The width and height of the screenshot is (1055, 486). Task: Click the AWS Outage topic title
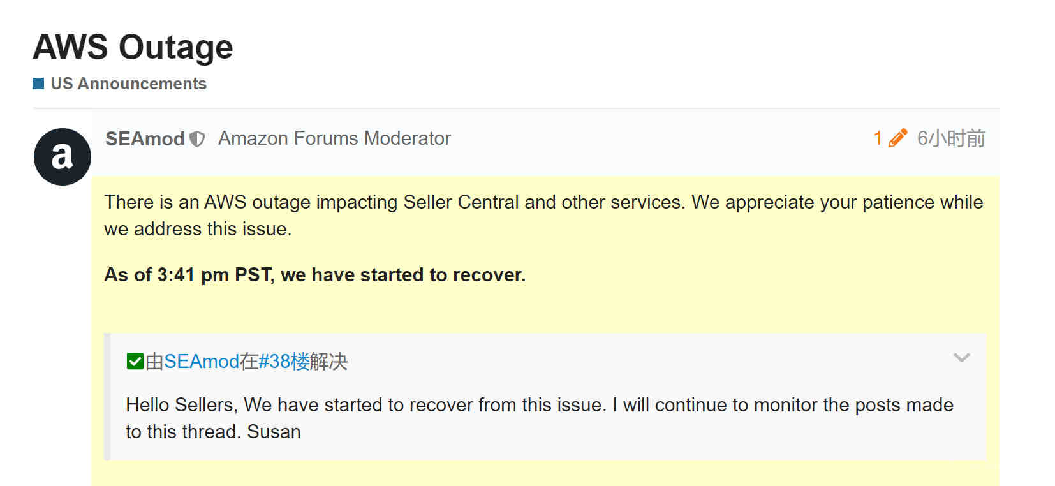tap(133, 47)
